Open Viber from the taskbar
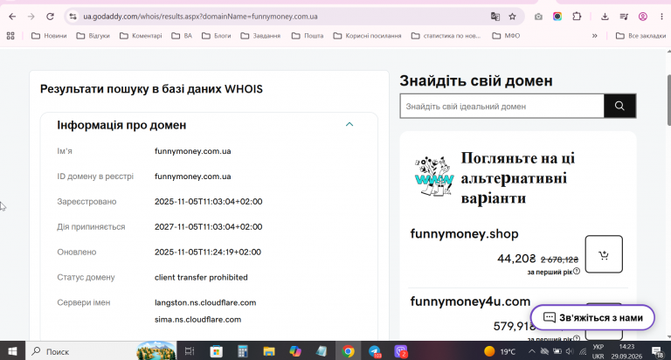 pos(401,351)
